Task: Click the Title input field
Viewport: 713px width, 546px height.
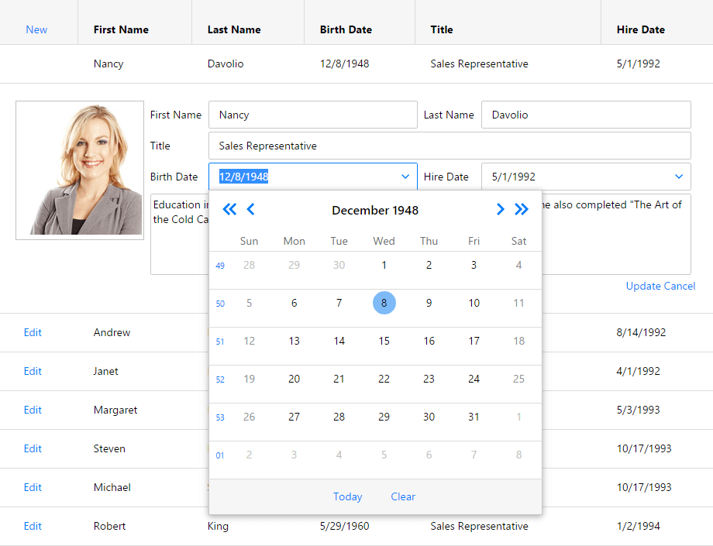Action: tap(449, 146)
